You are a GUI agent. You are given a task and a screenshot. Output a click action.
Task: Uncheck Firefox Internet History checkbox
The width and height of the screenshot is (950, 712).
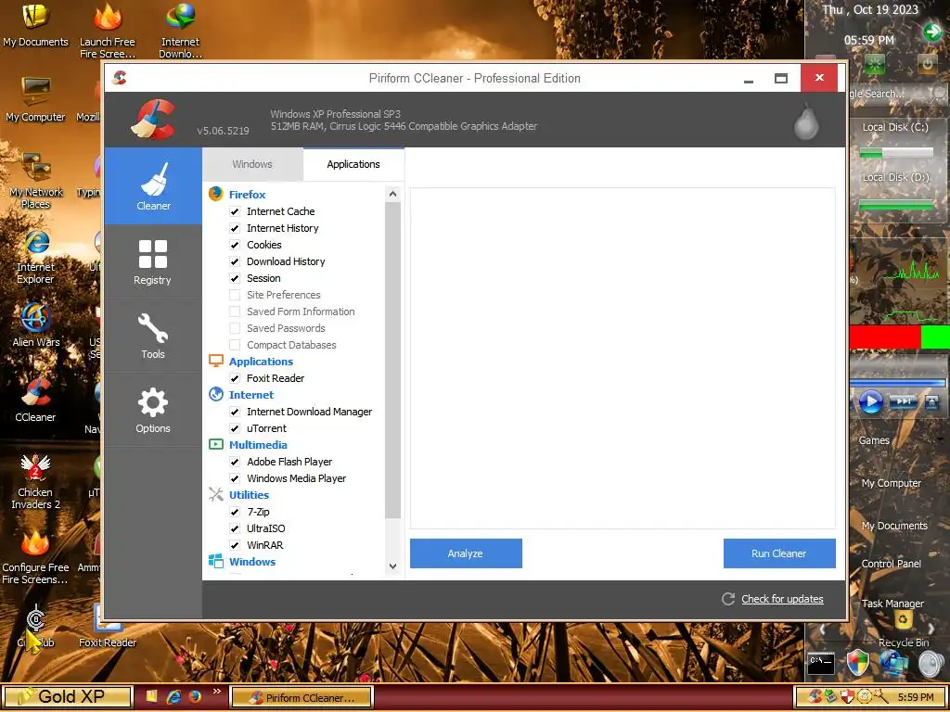pyautogui.click(x=235, y=228)
